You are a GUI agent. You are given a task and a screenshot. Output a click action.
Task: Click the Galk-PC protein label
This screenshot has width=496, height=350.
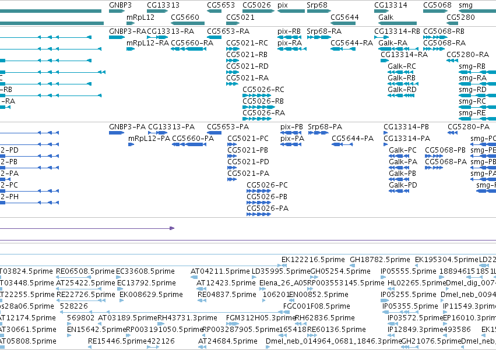402,150
